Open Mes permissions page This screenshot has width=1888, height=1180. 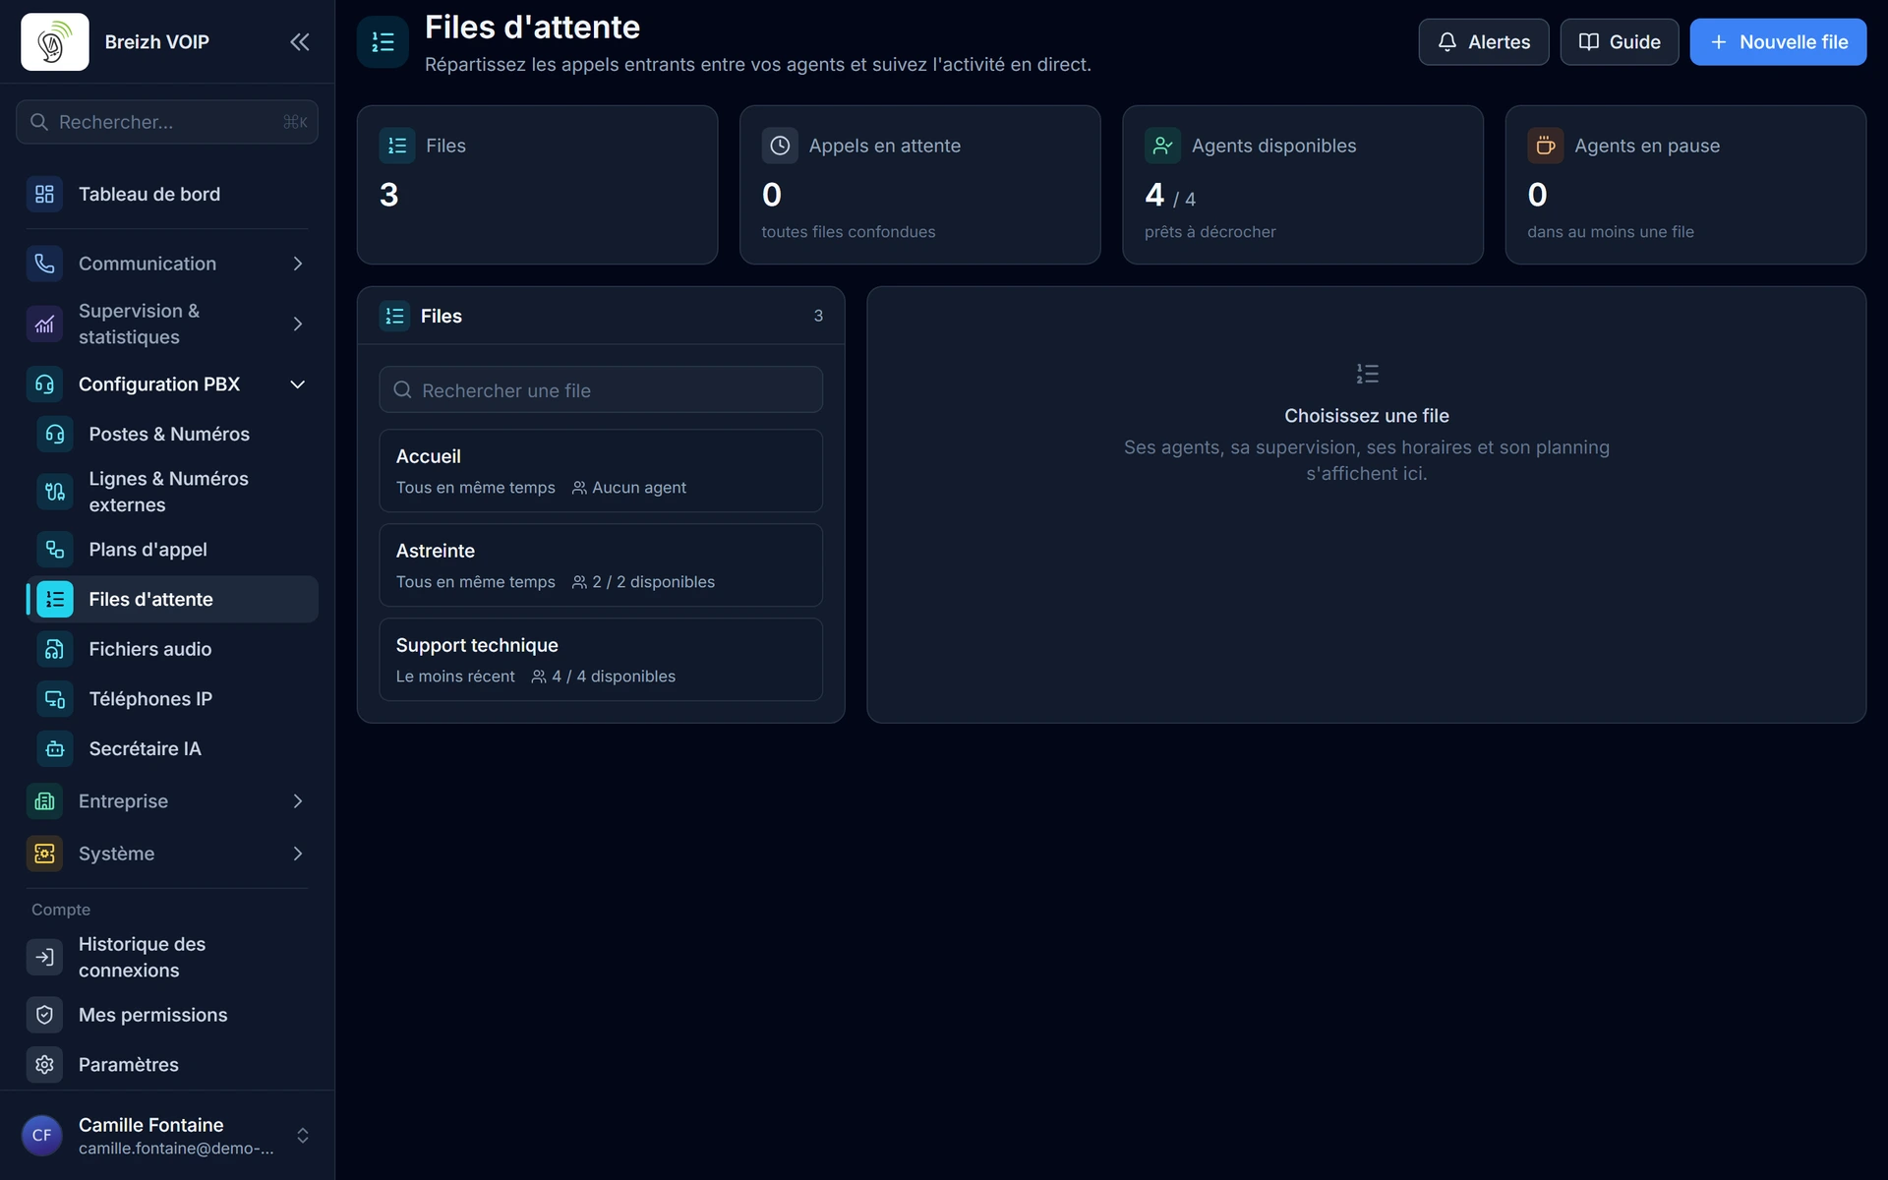(167, 1015)
